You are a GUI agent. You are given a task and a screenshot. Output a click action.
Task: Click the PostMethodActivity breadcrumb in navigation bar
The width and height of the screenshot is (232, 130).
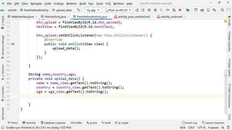click(x=34, y=10)
